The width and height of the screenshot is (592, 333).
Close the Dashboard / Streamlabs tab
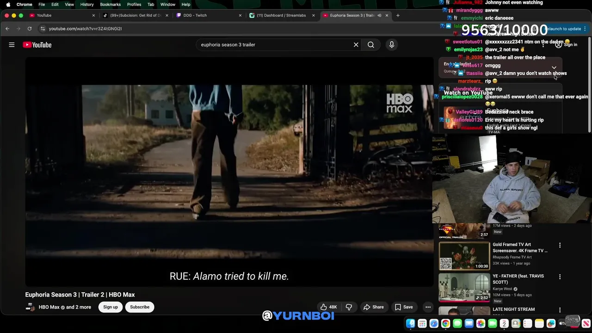coord(313,15)
